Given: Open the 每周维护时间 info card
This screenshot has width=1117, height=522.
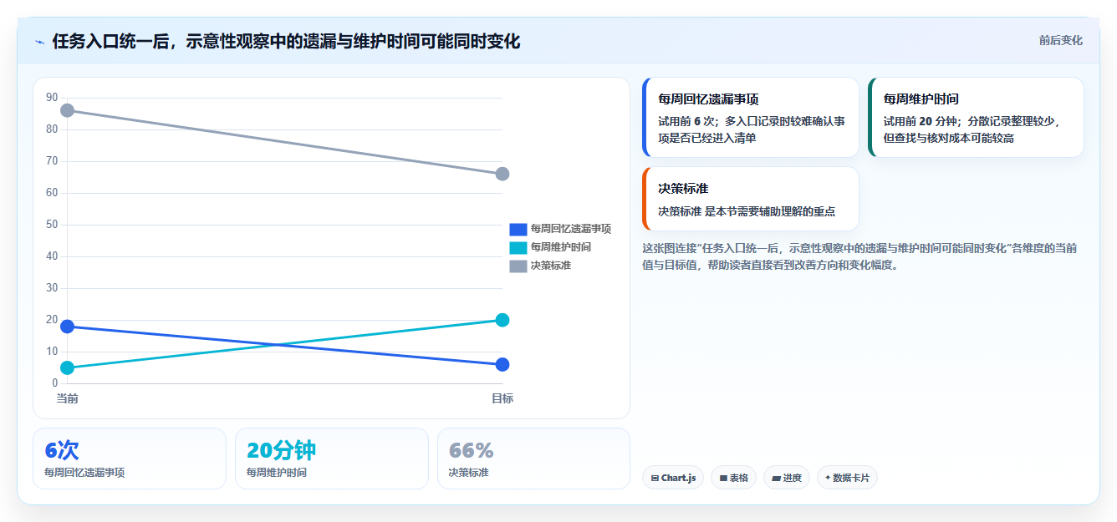Looking at the screenshot, I should tap(976, 117).
